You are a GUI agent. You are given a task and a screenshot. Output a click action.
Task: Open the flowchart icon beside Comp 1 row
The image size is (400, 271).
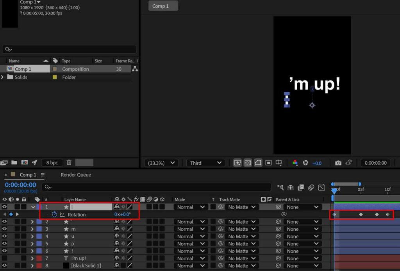click(135, 69)
